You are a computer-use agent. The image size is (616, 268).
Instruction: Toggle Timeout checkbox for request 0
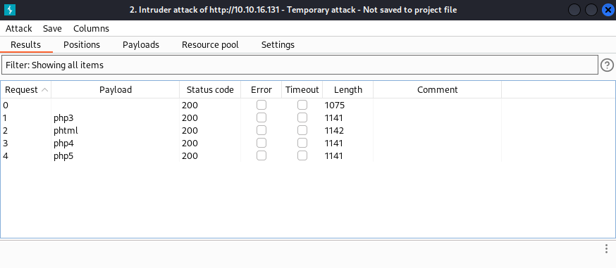302,105
